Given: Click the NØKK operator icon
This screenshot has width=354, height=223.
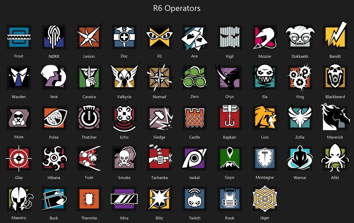Looking at the screenshot, I should tap(54, 37).
